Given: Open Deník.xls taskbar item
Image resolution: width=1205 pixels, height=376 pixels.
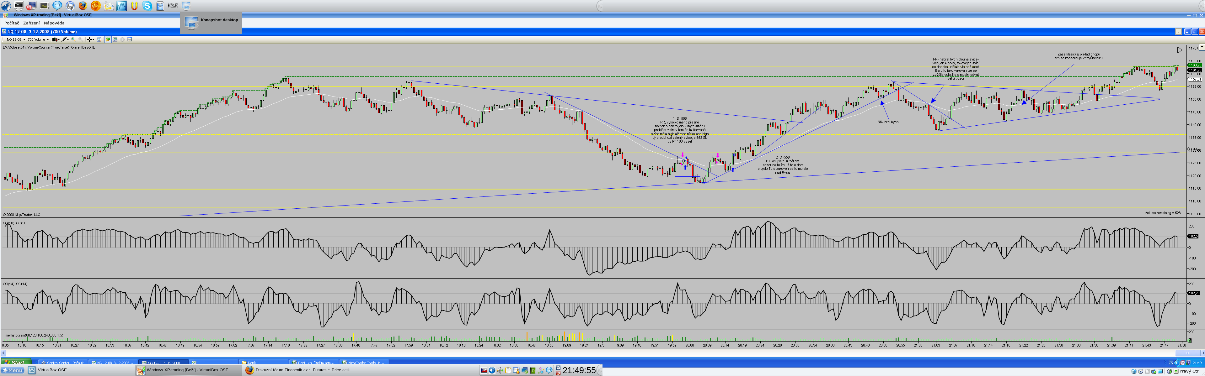Looking at the screenshot, I should point(313,363).
